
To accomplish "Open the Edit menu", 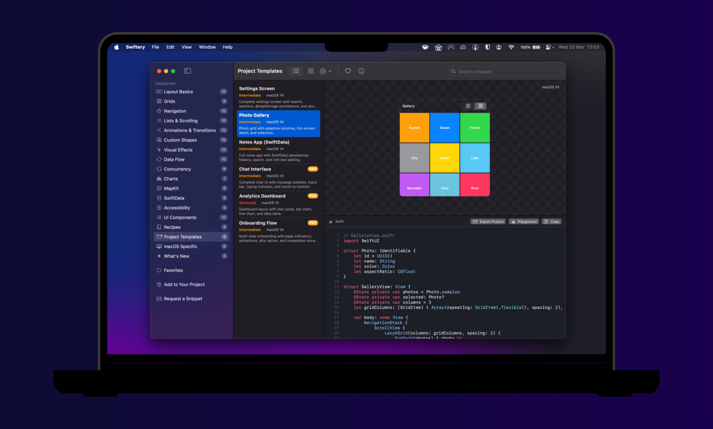I will click(170, 47).
